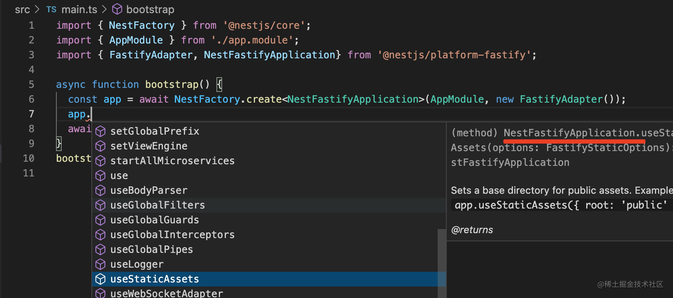
Task: Choose the plain use completion item
Action: tap(269, 176)
